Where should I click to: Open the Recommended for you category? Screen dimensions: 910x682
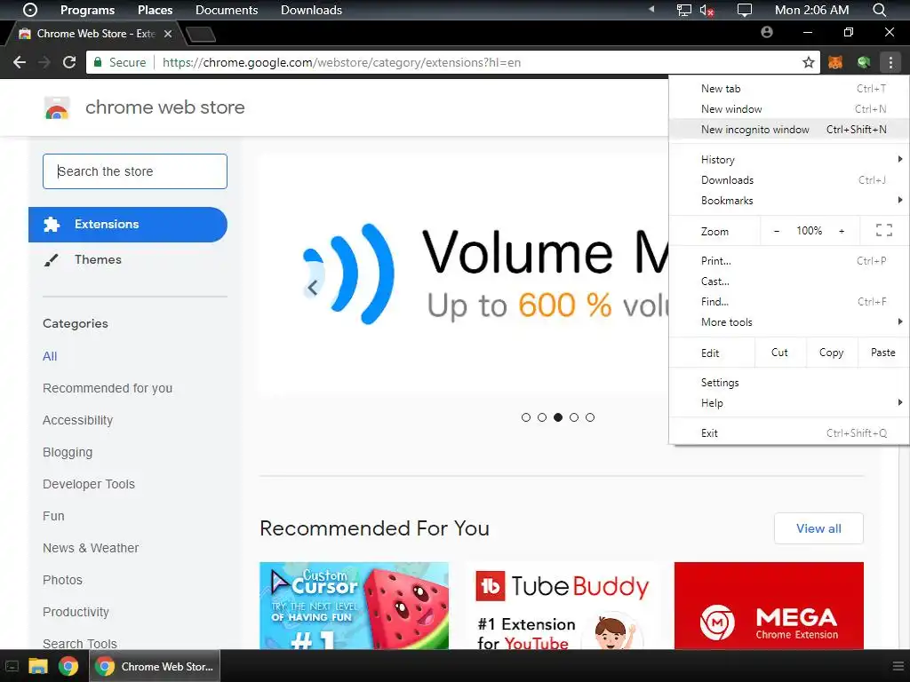click(x=108, y=388)
